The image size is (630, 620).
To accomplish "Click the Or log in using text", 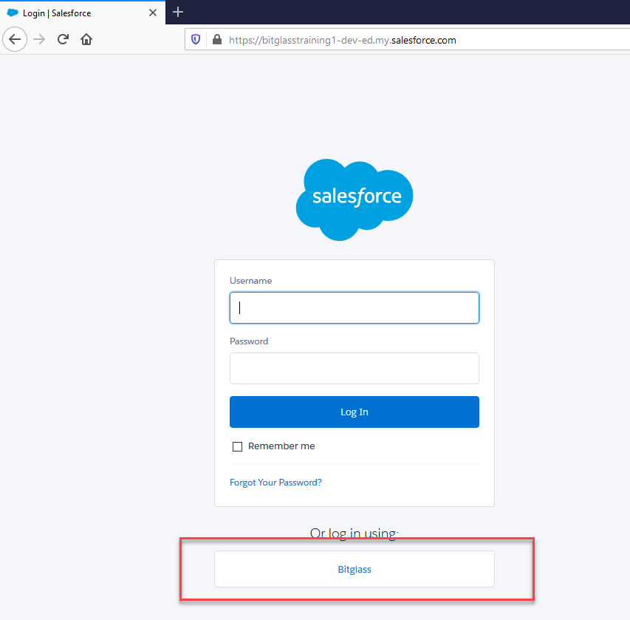I will [354, 533].
